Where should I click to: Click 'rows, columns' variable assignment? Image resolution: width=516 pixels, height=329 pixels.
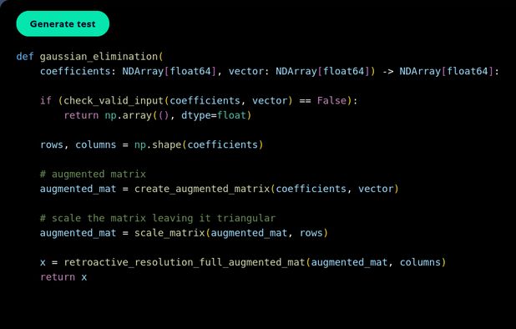pos(78,144)
